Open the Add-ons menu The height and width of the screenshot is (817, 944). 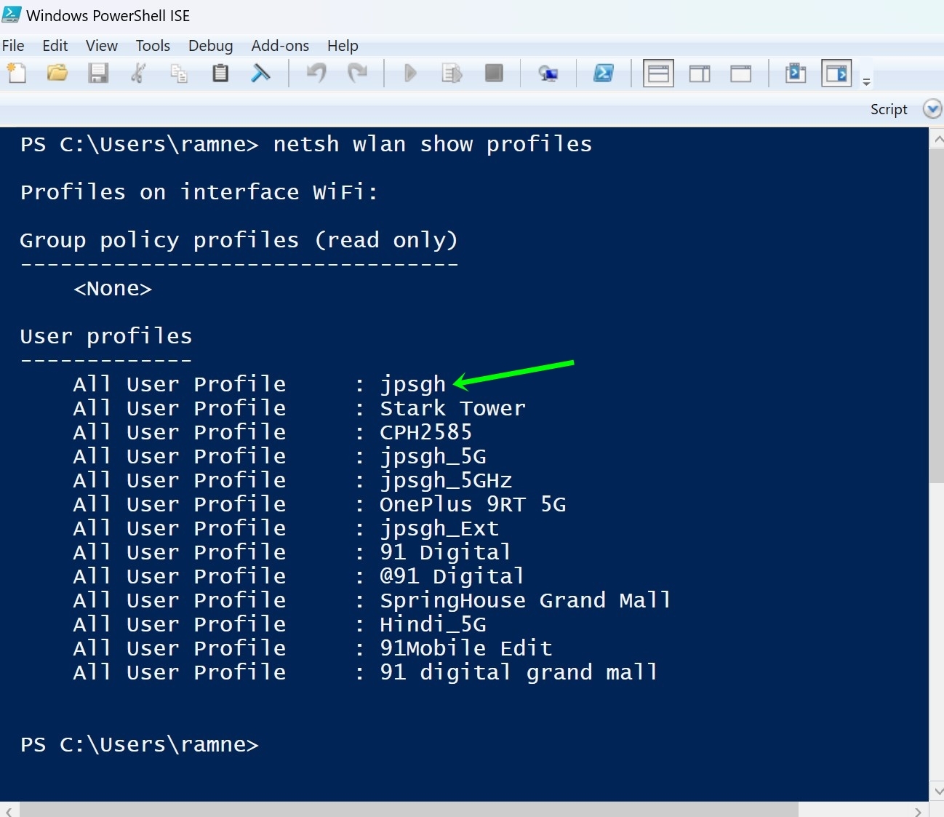[280, 45]
